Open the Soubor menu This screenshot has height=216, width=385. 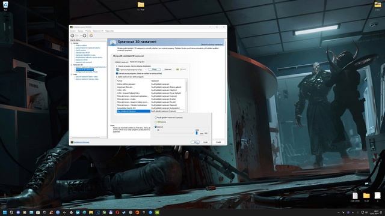[x=73, y=31]
